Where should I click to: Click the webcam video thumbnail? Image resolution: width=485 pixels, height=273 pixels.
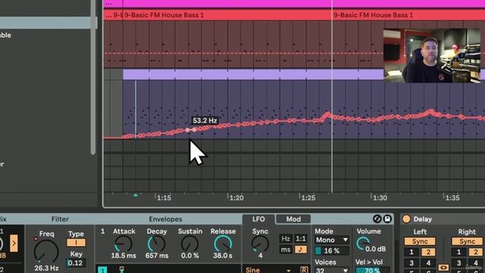[432, 55]
